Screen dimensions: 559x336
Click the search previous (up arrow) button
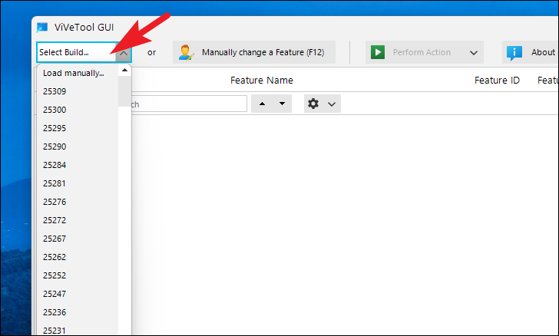pyautogui.click(x=262, y=104)
